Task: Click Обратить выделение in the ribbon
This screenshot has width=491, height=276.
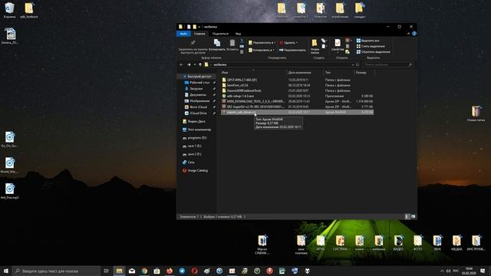Action: coord(374,52)
